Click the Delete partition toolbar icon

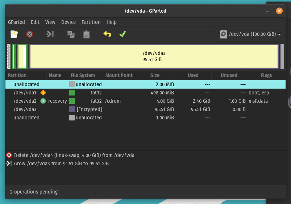click(x=30, y=34)
